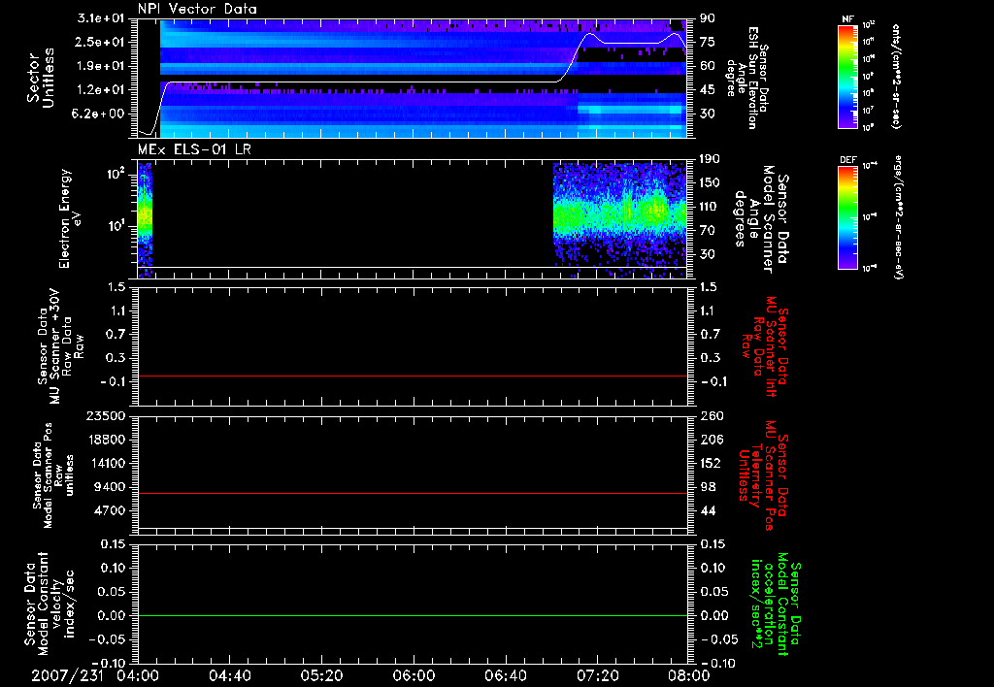Click the "98" telemetry tick value
Screen dimensions: 994x687
pos(708,487)
